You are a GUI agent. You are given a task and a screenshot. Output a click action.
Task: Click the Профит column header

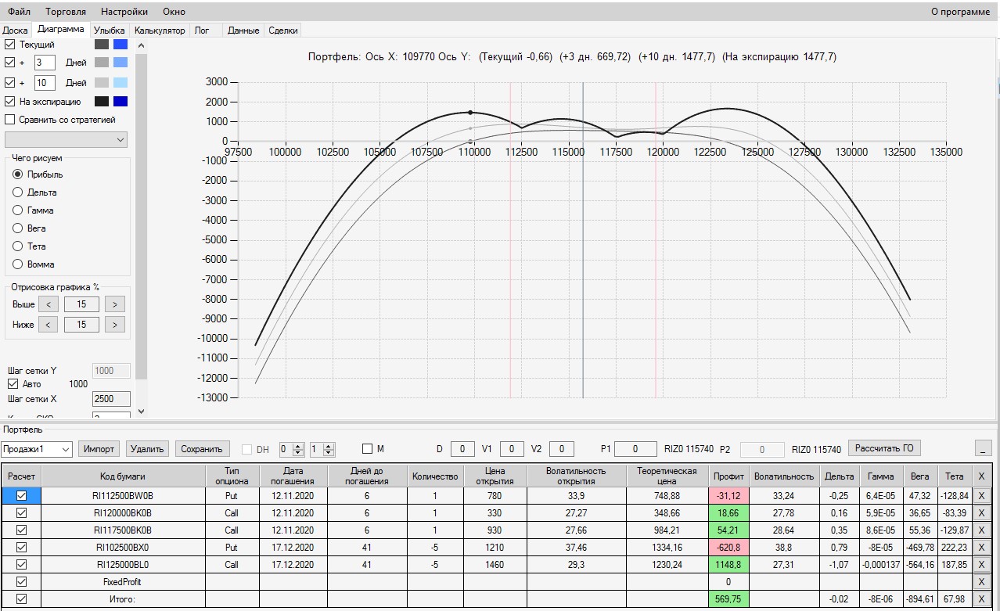(728, 476)
